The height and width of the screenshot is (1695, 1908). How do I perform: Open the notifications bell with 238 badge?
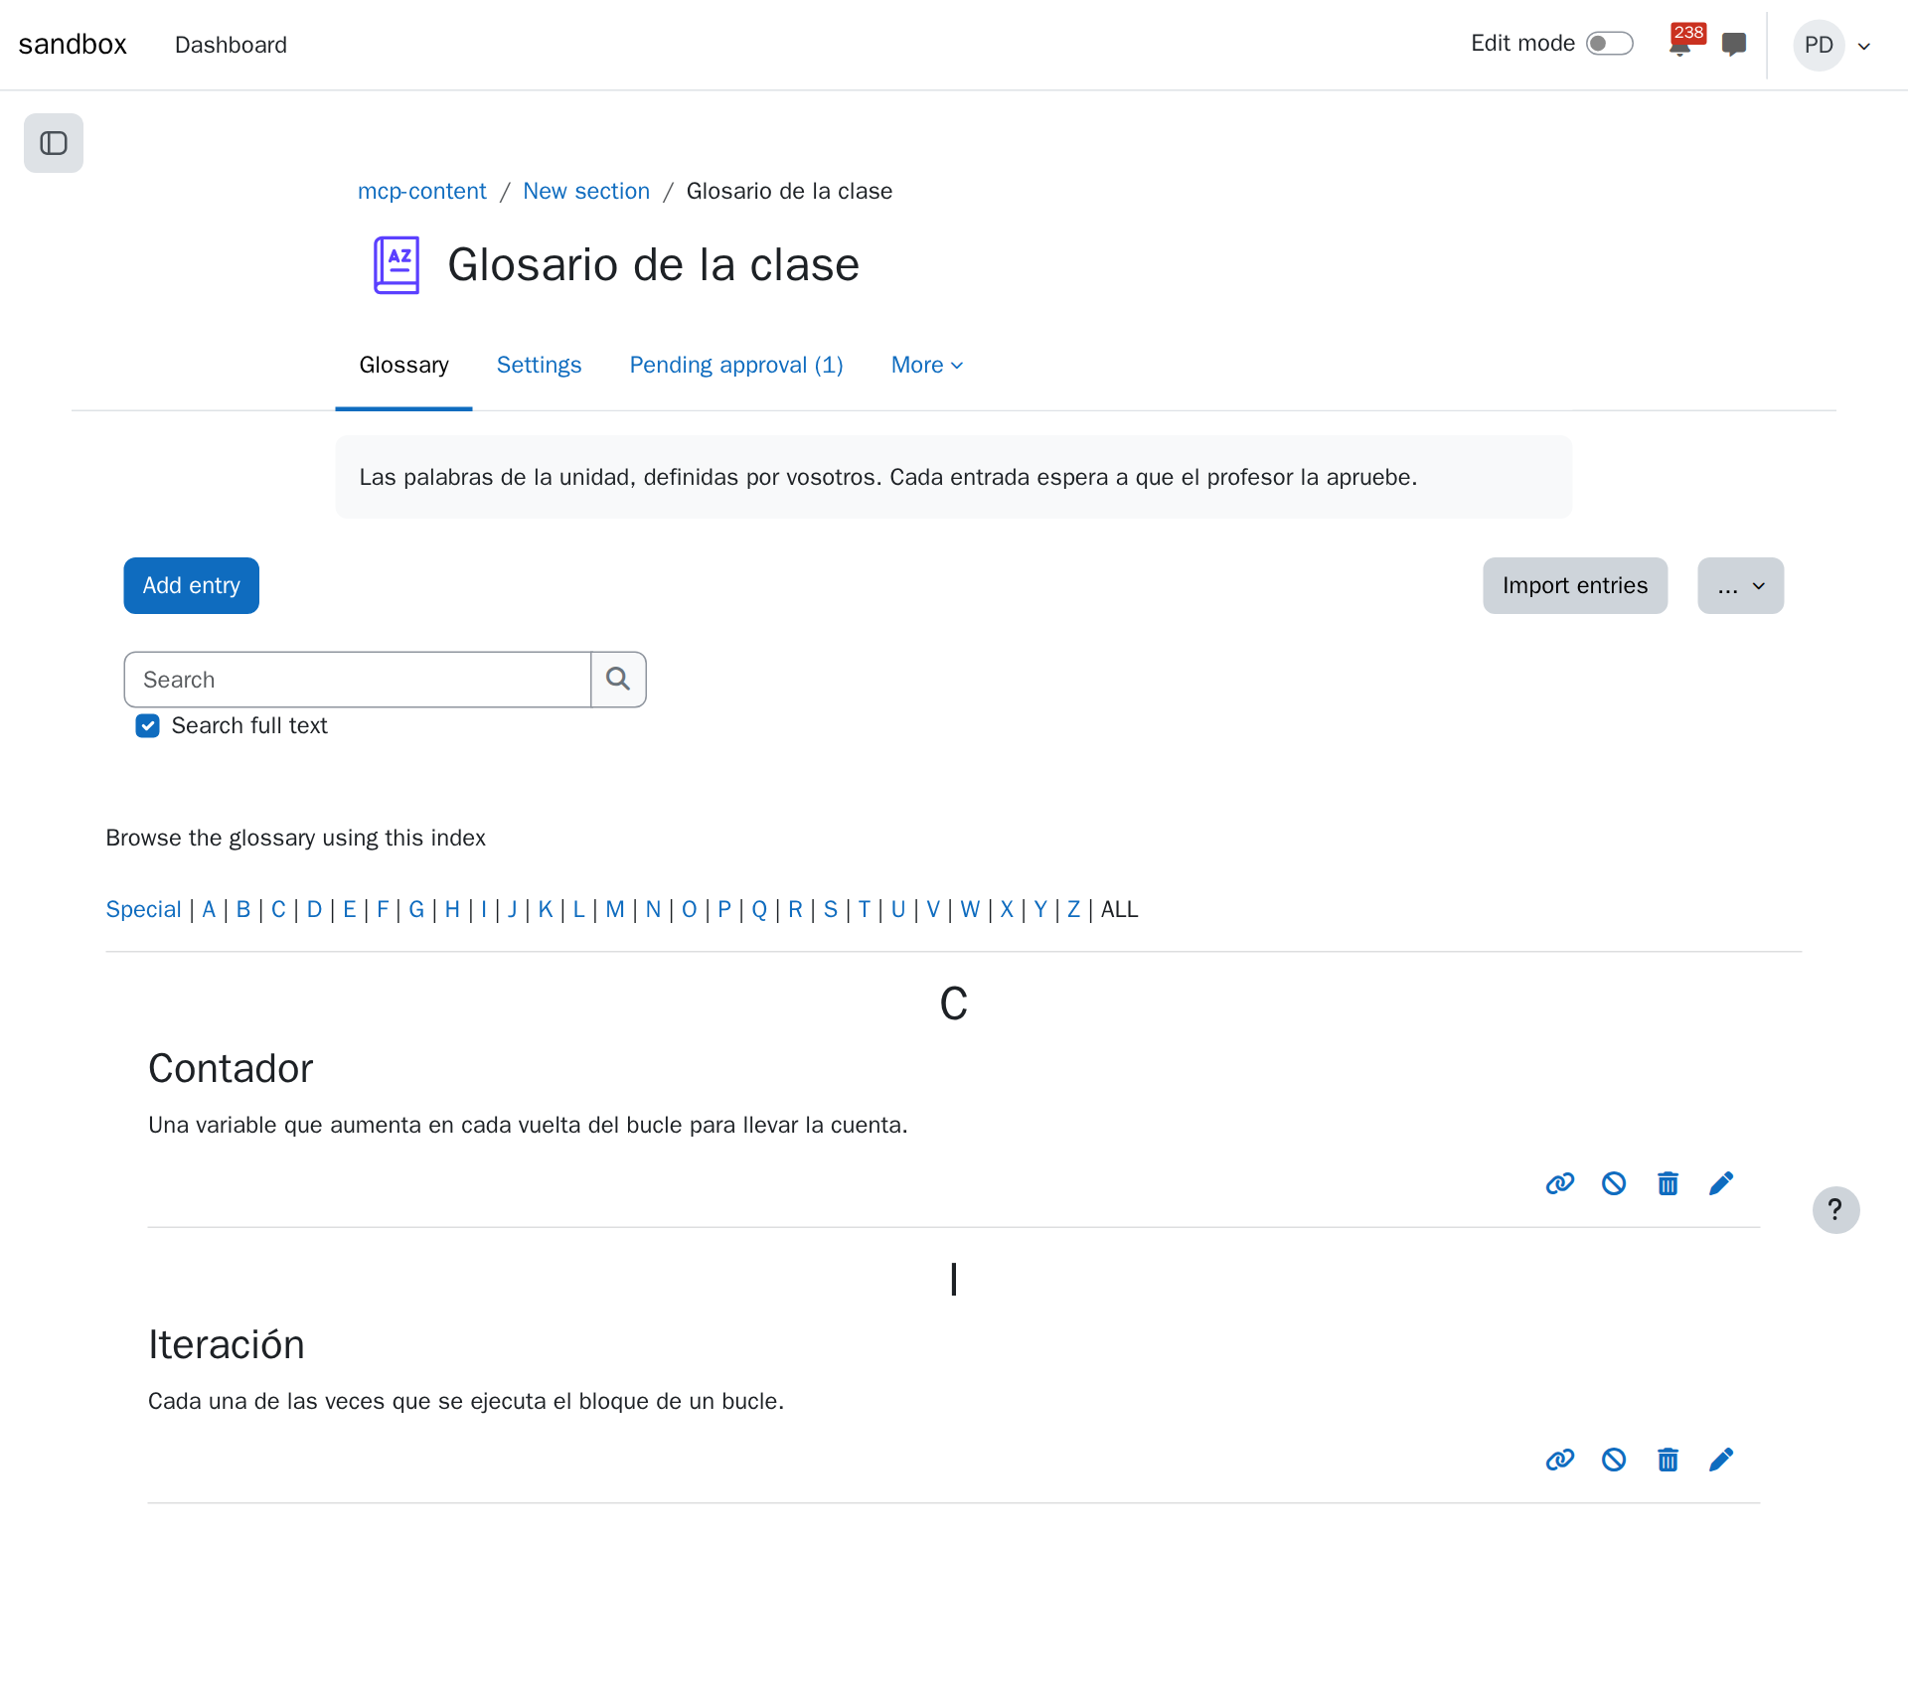[1681, 45]
